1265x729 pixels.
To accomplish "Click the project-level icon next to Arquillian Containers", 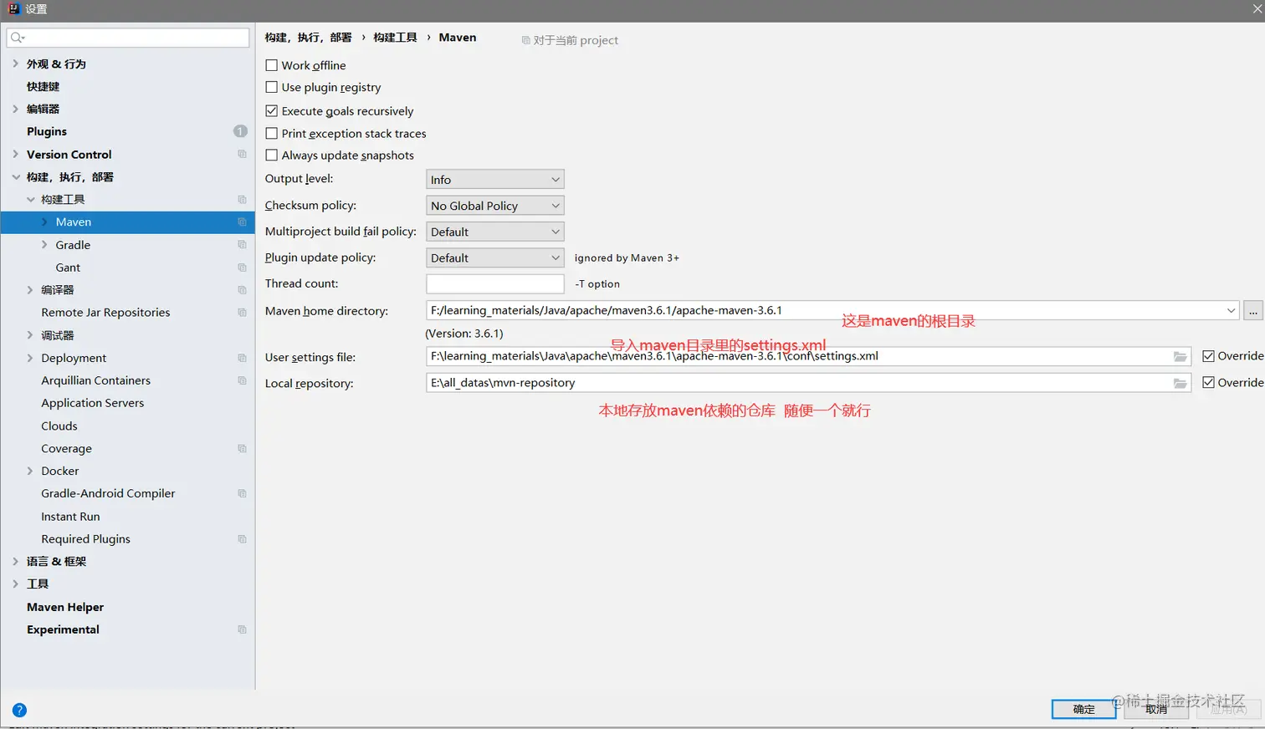I will tap(242, 380).
